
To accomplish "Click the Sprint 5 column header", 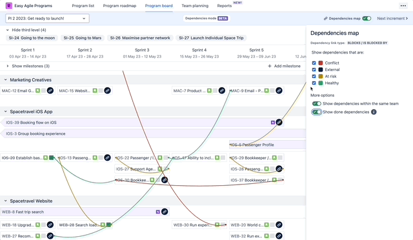I will [x=257, y=53].
